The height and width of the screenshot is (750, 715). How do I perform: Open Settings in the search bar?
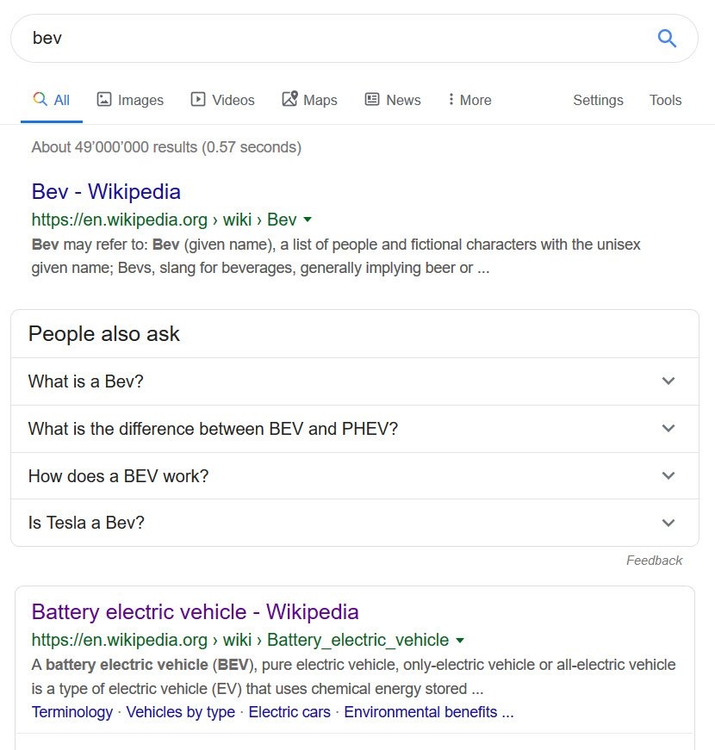tap(598, 100)
